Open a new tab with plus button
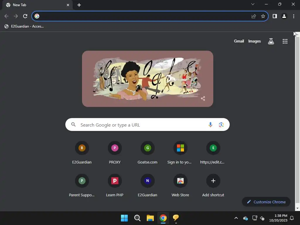This screenshot has width=300, height=225. (79, 5)
